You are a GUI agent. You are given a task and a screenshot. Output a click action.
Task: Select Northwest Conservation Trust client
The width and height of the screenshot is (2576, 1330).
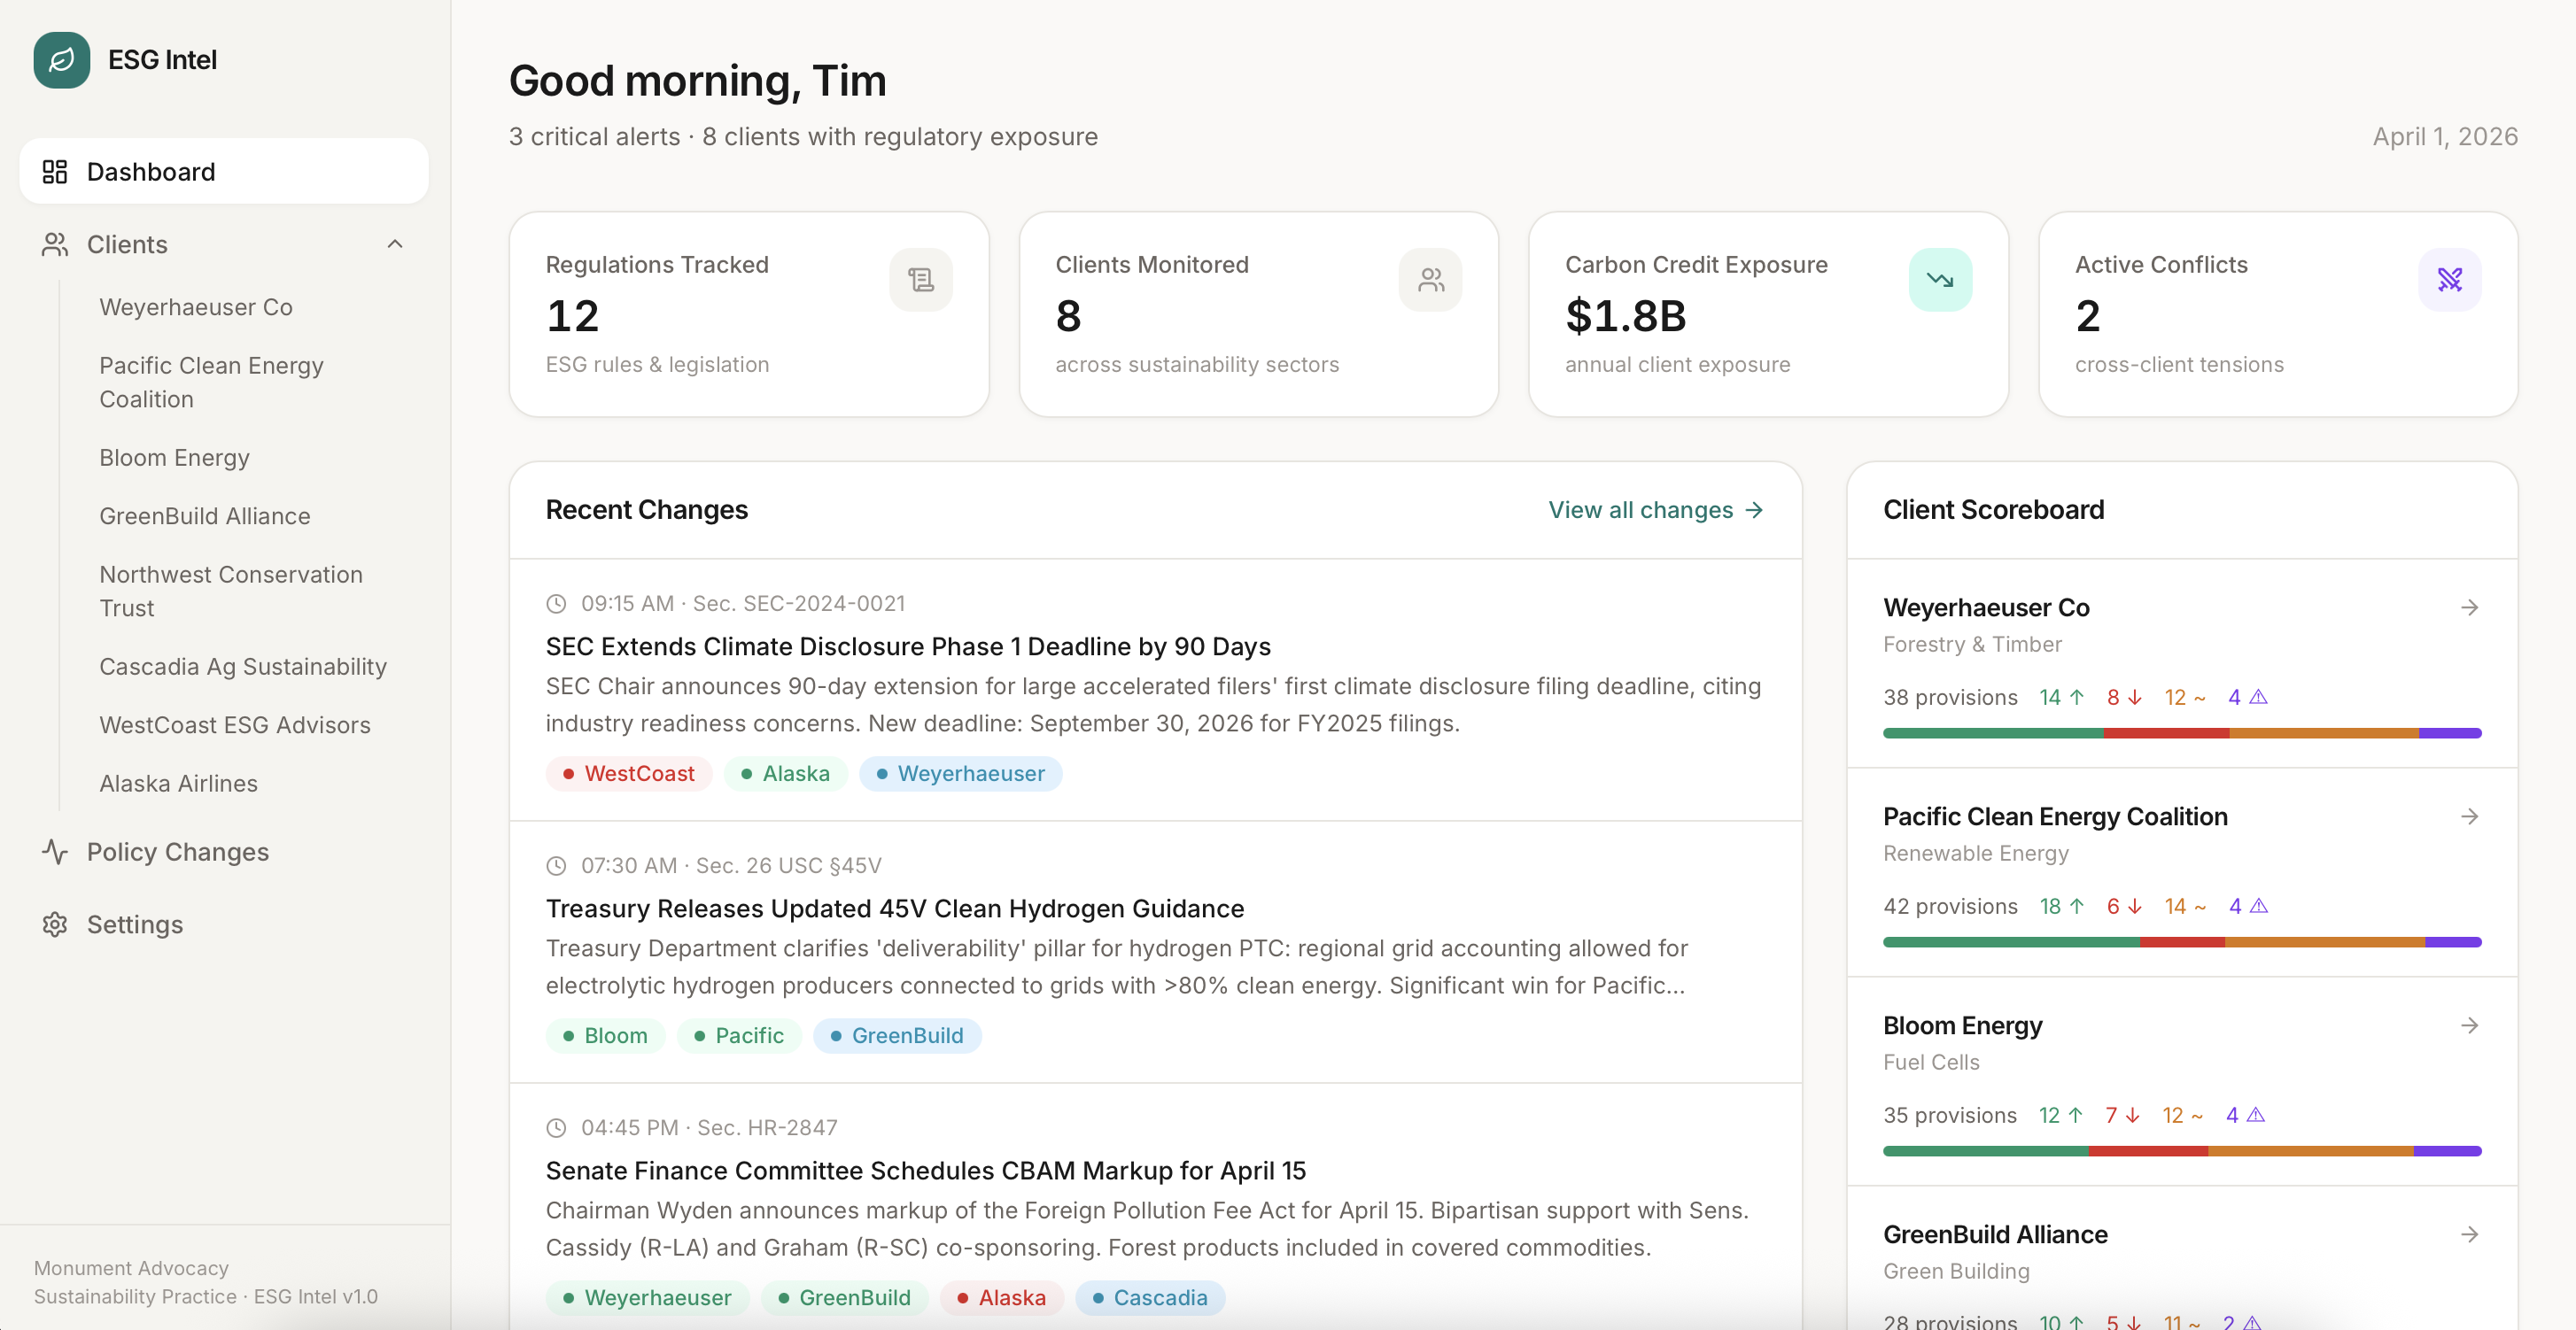[x=231, y=592]
